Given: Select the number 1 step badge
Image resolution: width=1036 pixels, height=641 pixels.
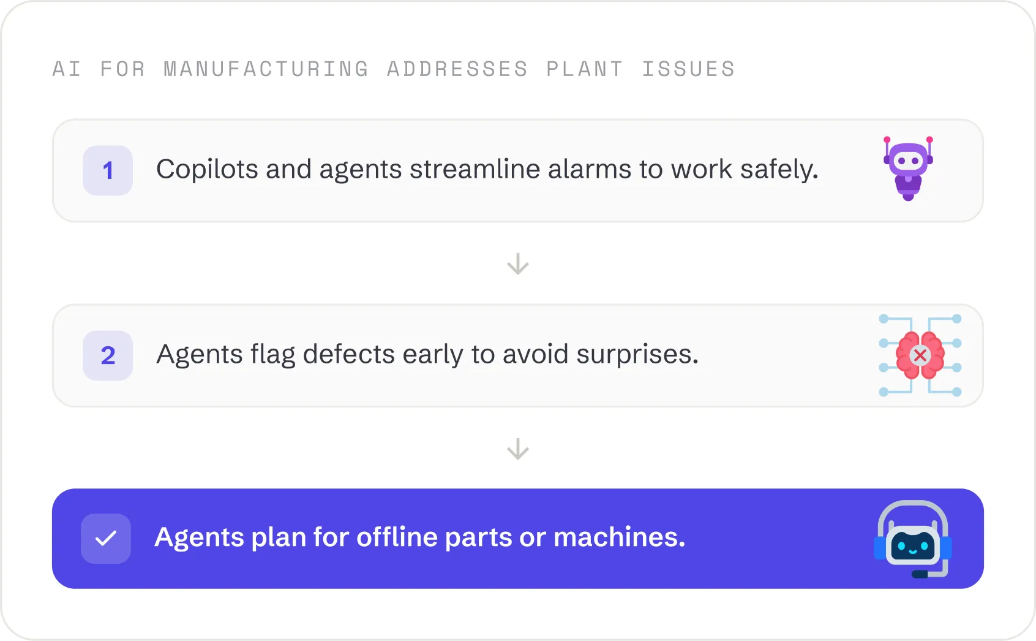Looking at the screenshot, I should pyautogui.click(x=108, y=170).
